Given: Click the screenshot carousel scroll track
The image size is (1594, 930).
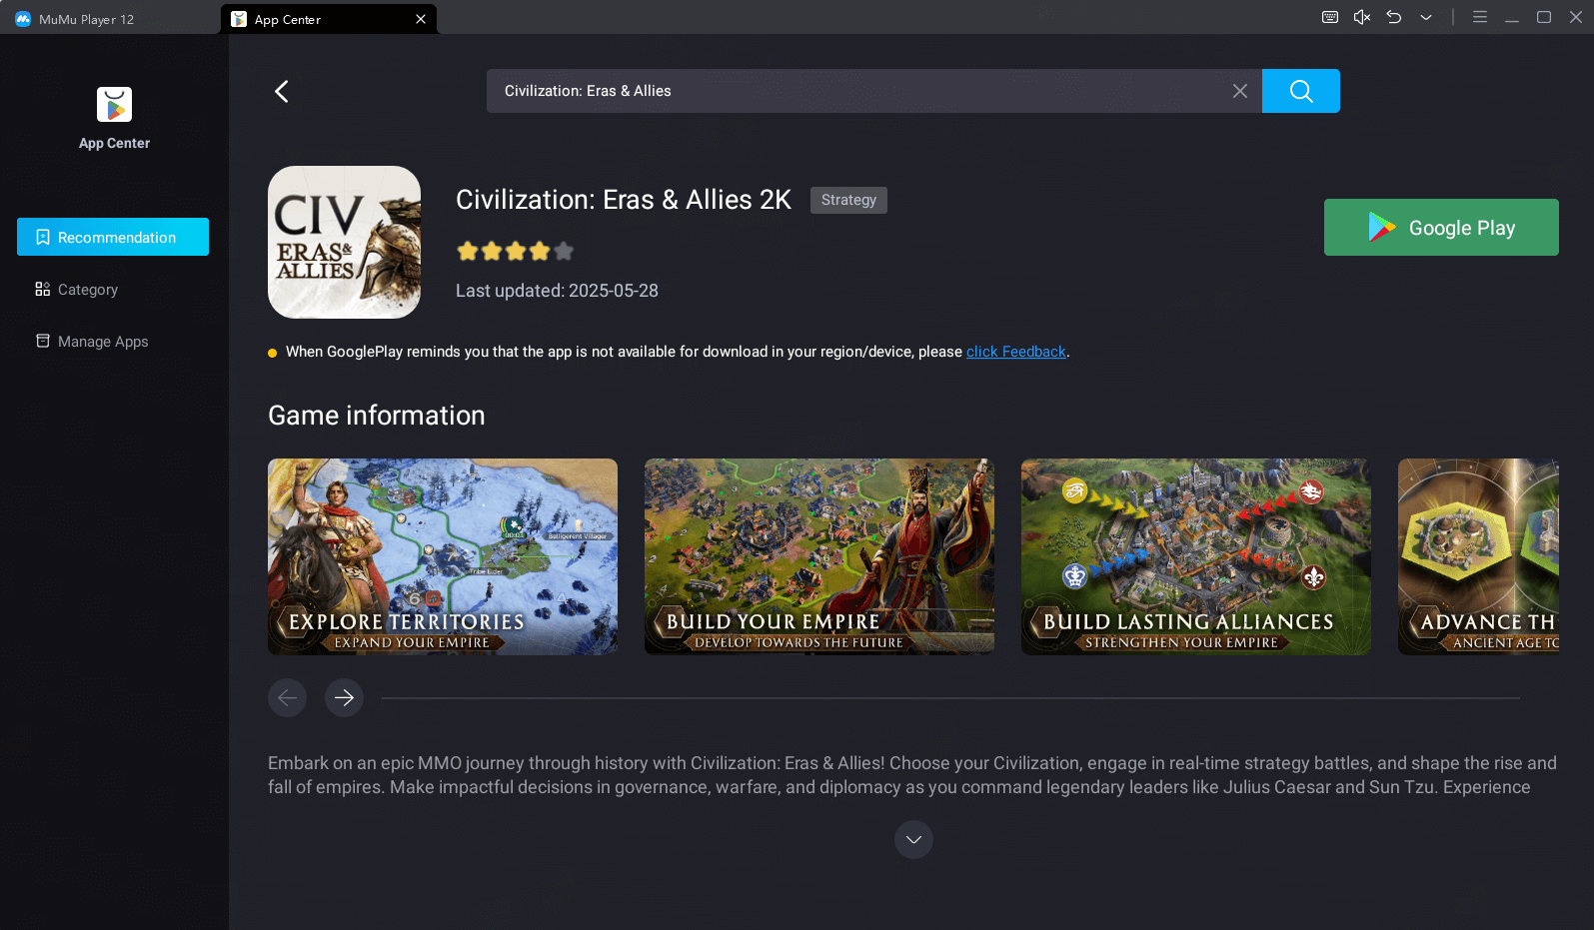Looking at the screenshot, I should 950,698.
